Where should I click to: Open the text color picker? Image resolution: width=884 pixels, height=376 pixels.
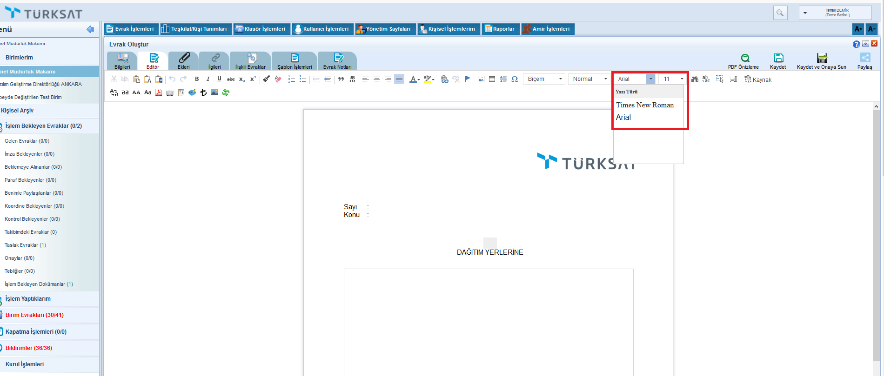point(414,79)
